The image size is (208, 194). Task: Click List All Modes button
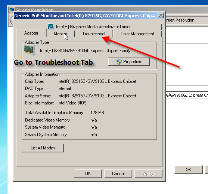[x=43, y=148]
